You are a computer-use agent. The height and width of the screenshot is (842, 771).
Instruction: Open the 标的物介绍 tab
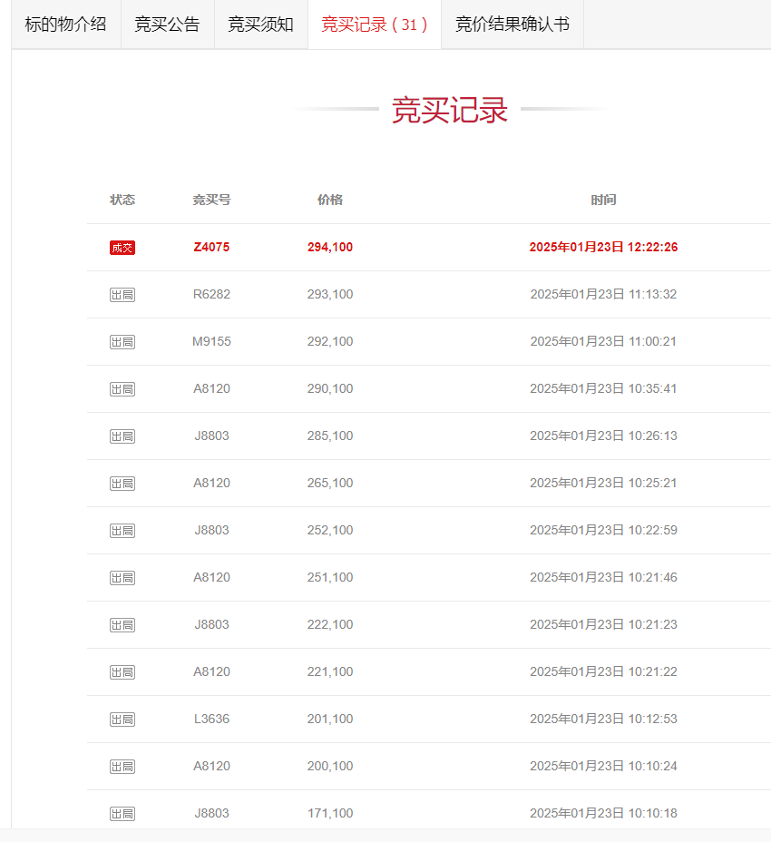tap(65, 24)
